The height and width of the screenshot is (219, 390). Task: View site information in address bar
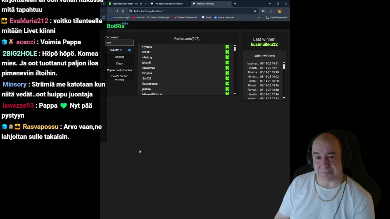pyautogui.click(x=130, y=11)
